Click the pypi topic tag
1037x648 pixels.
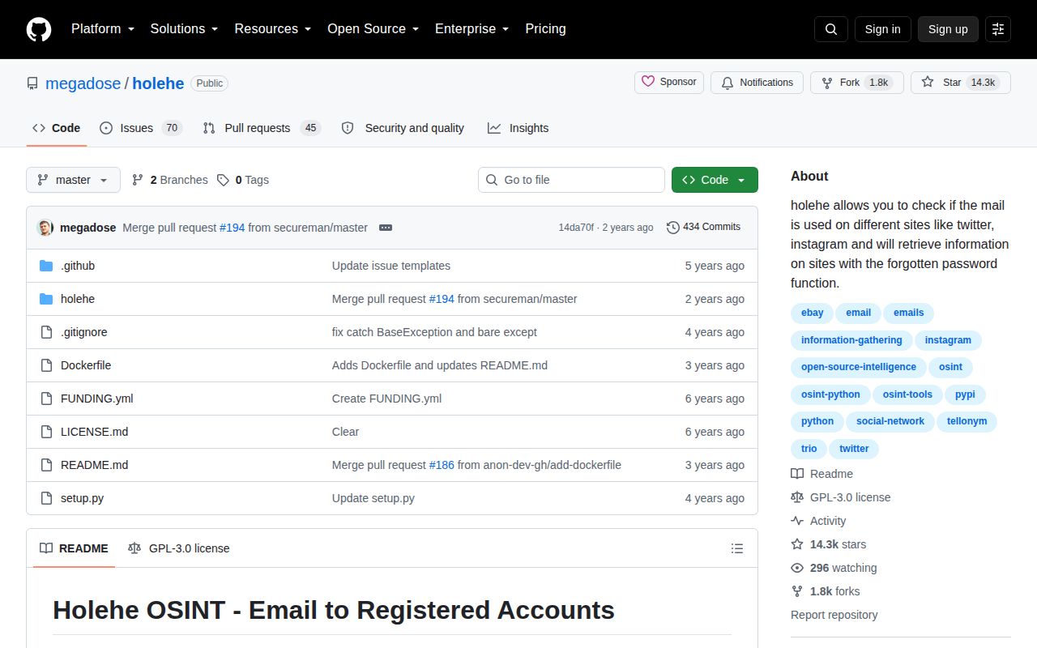tap(965, 394)
